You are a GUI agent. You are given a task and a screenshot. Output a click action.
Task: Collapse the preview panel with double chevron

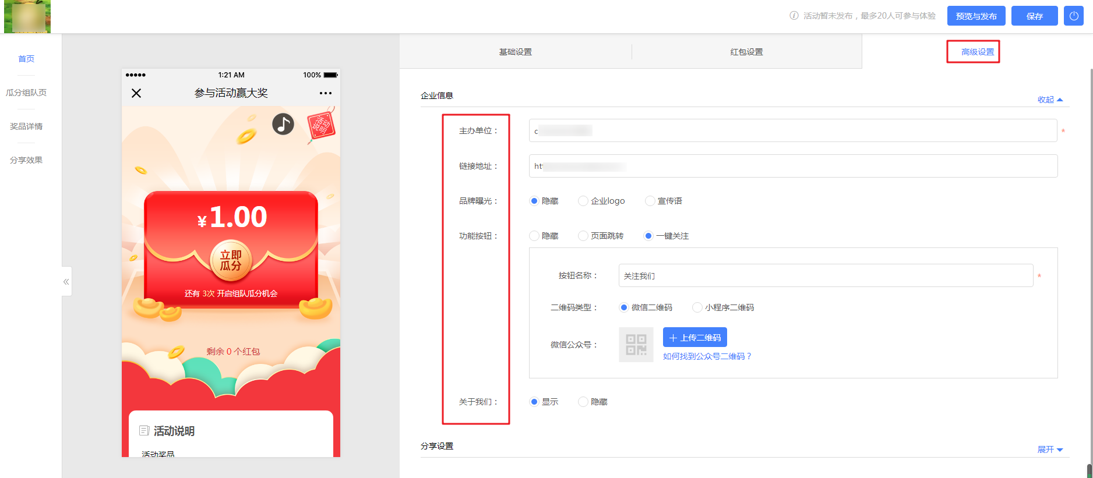(x=66, y=282)
